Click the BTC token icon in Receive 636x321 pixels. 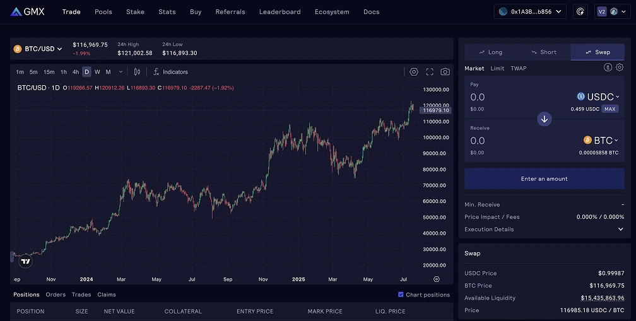(x=587, y=140)
